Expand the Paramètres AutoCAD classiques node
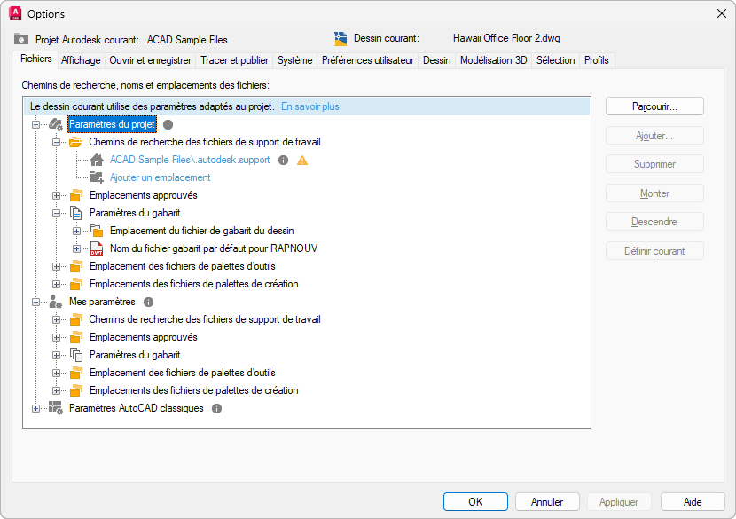 [x=36, y=408]
